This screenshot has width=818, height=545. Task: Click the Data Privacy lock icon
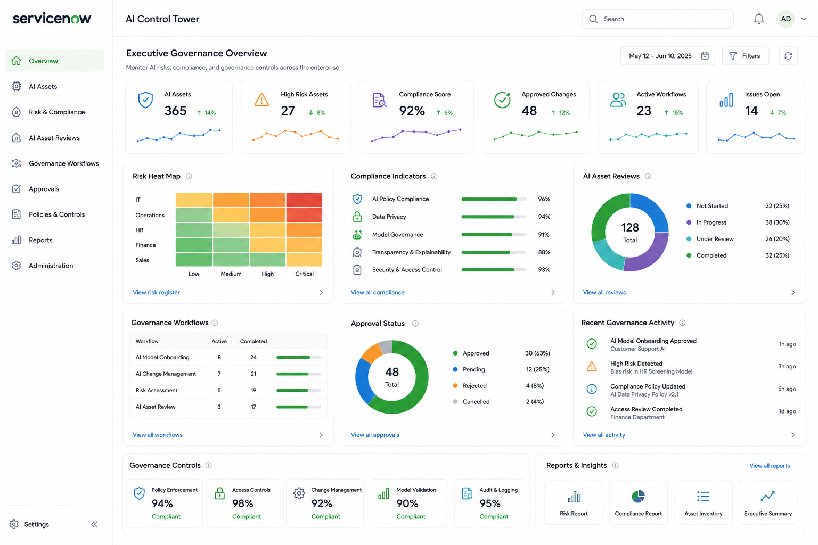pyautogui.click(x=357, y=217)
